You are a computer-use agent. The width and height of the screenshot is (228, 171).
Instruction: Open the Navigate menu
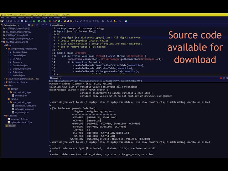[29, 17]
